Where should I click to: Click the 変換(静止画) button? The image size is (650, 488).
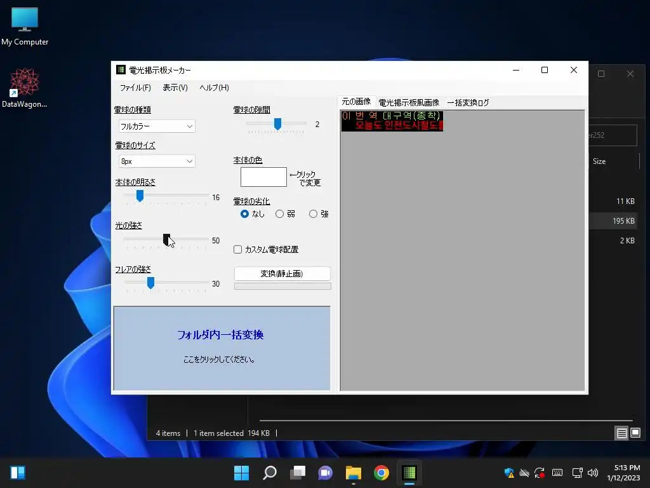point(282,273)
